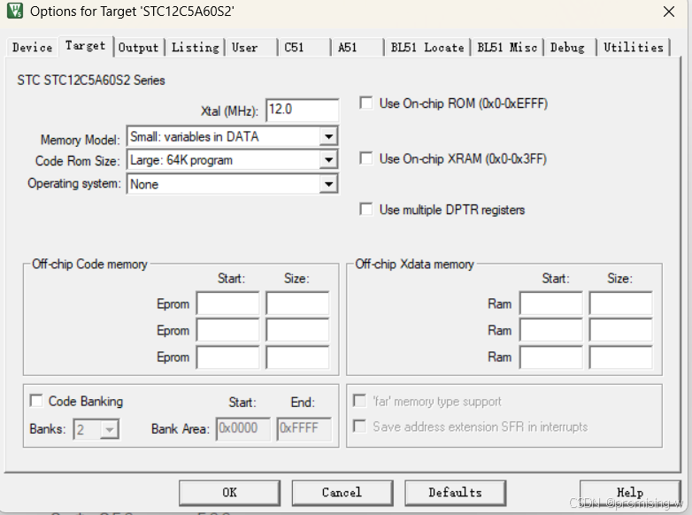This screenshot has height=515, width=692.
Task: Switch to the Device tab
Action: pyautogui.click(x=32, y=47)
